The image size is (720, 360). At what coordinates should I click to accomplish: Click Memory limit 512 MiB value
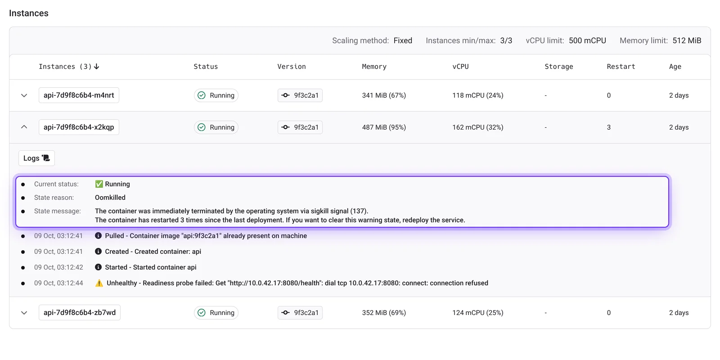tap(687, 40)
